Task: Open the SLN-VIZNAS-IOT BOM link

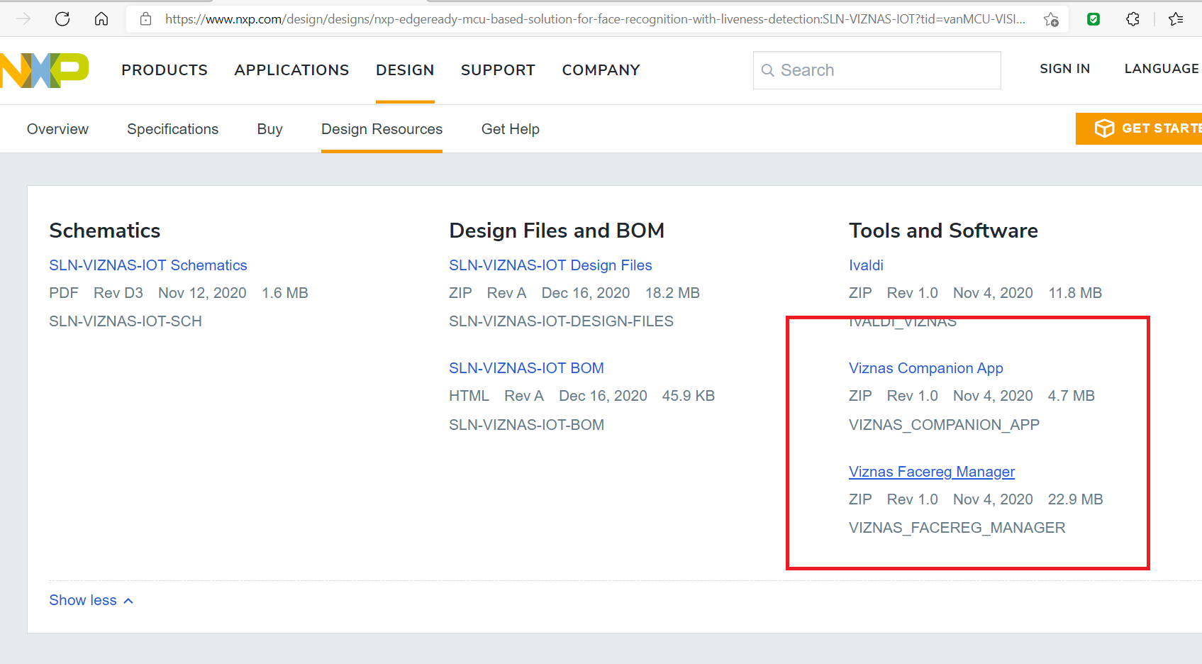Action: [526, 368]
